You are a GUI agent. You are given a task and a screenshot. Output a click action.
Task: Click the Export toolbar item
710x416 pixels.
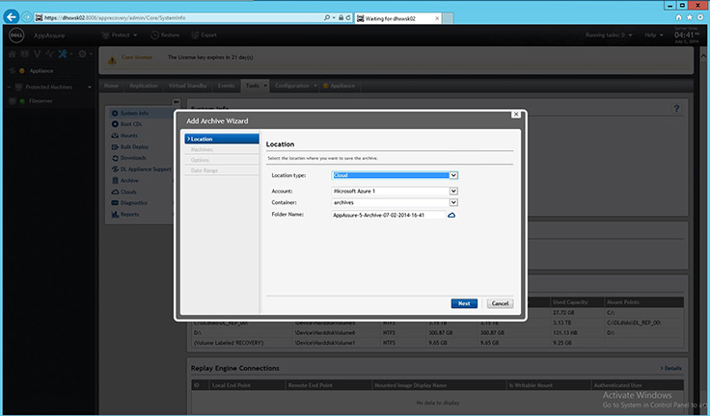pyautogui.click(x=204, y=35)
